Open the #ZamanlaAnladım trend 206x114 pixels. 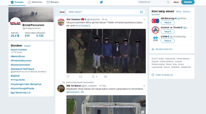click(20, 65)
